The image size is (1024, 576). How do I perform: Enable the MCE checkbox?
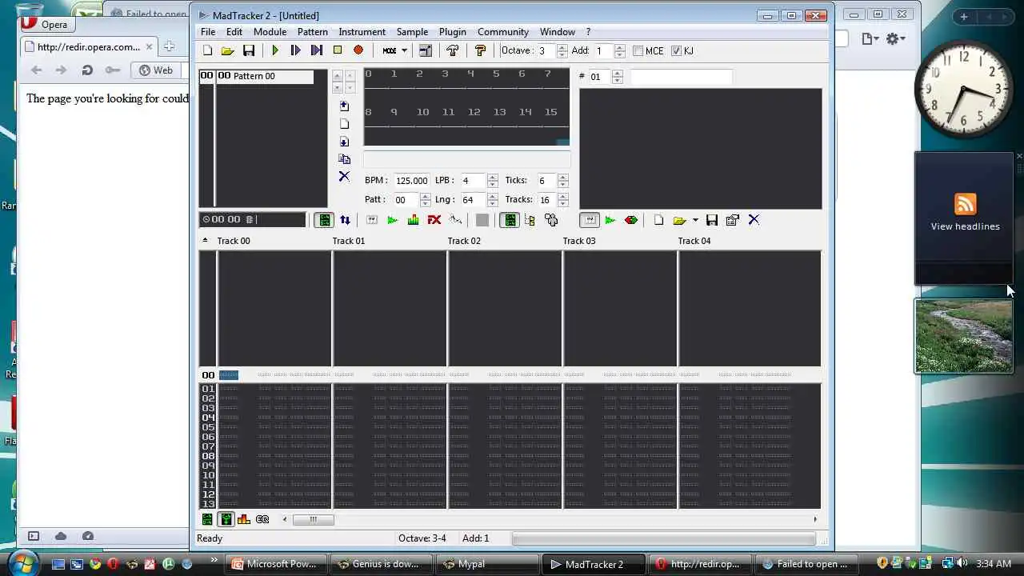[x=638, y=50]
